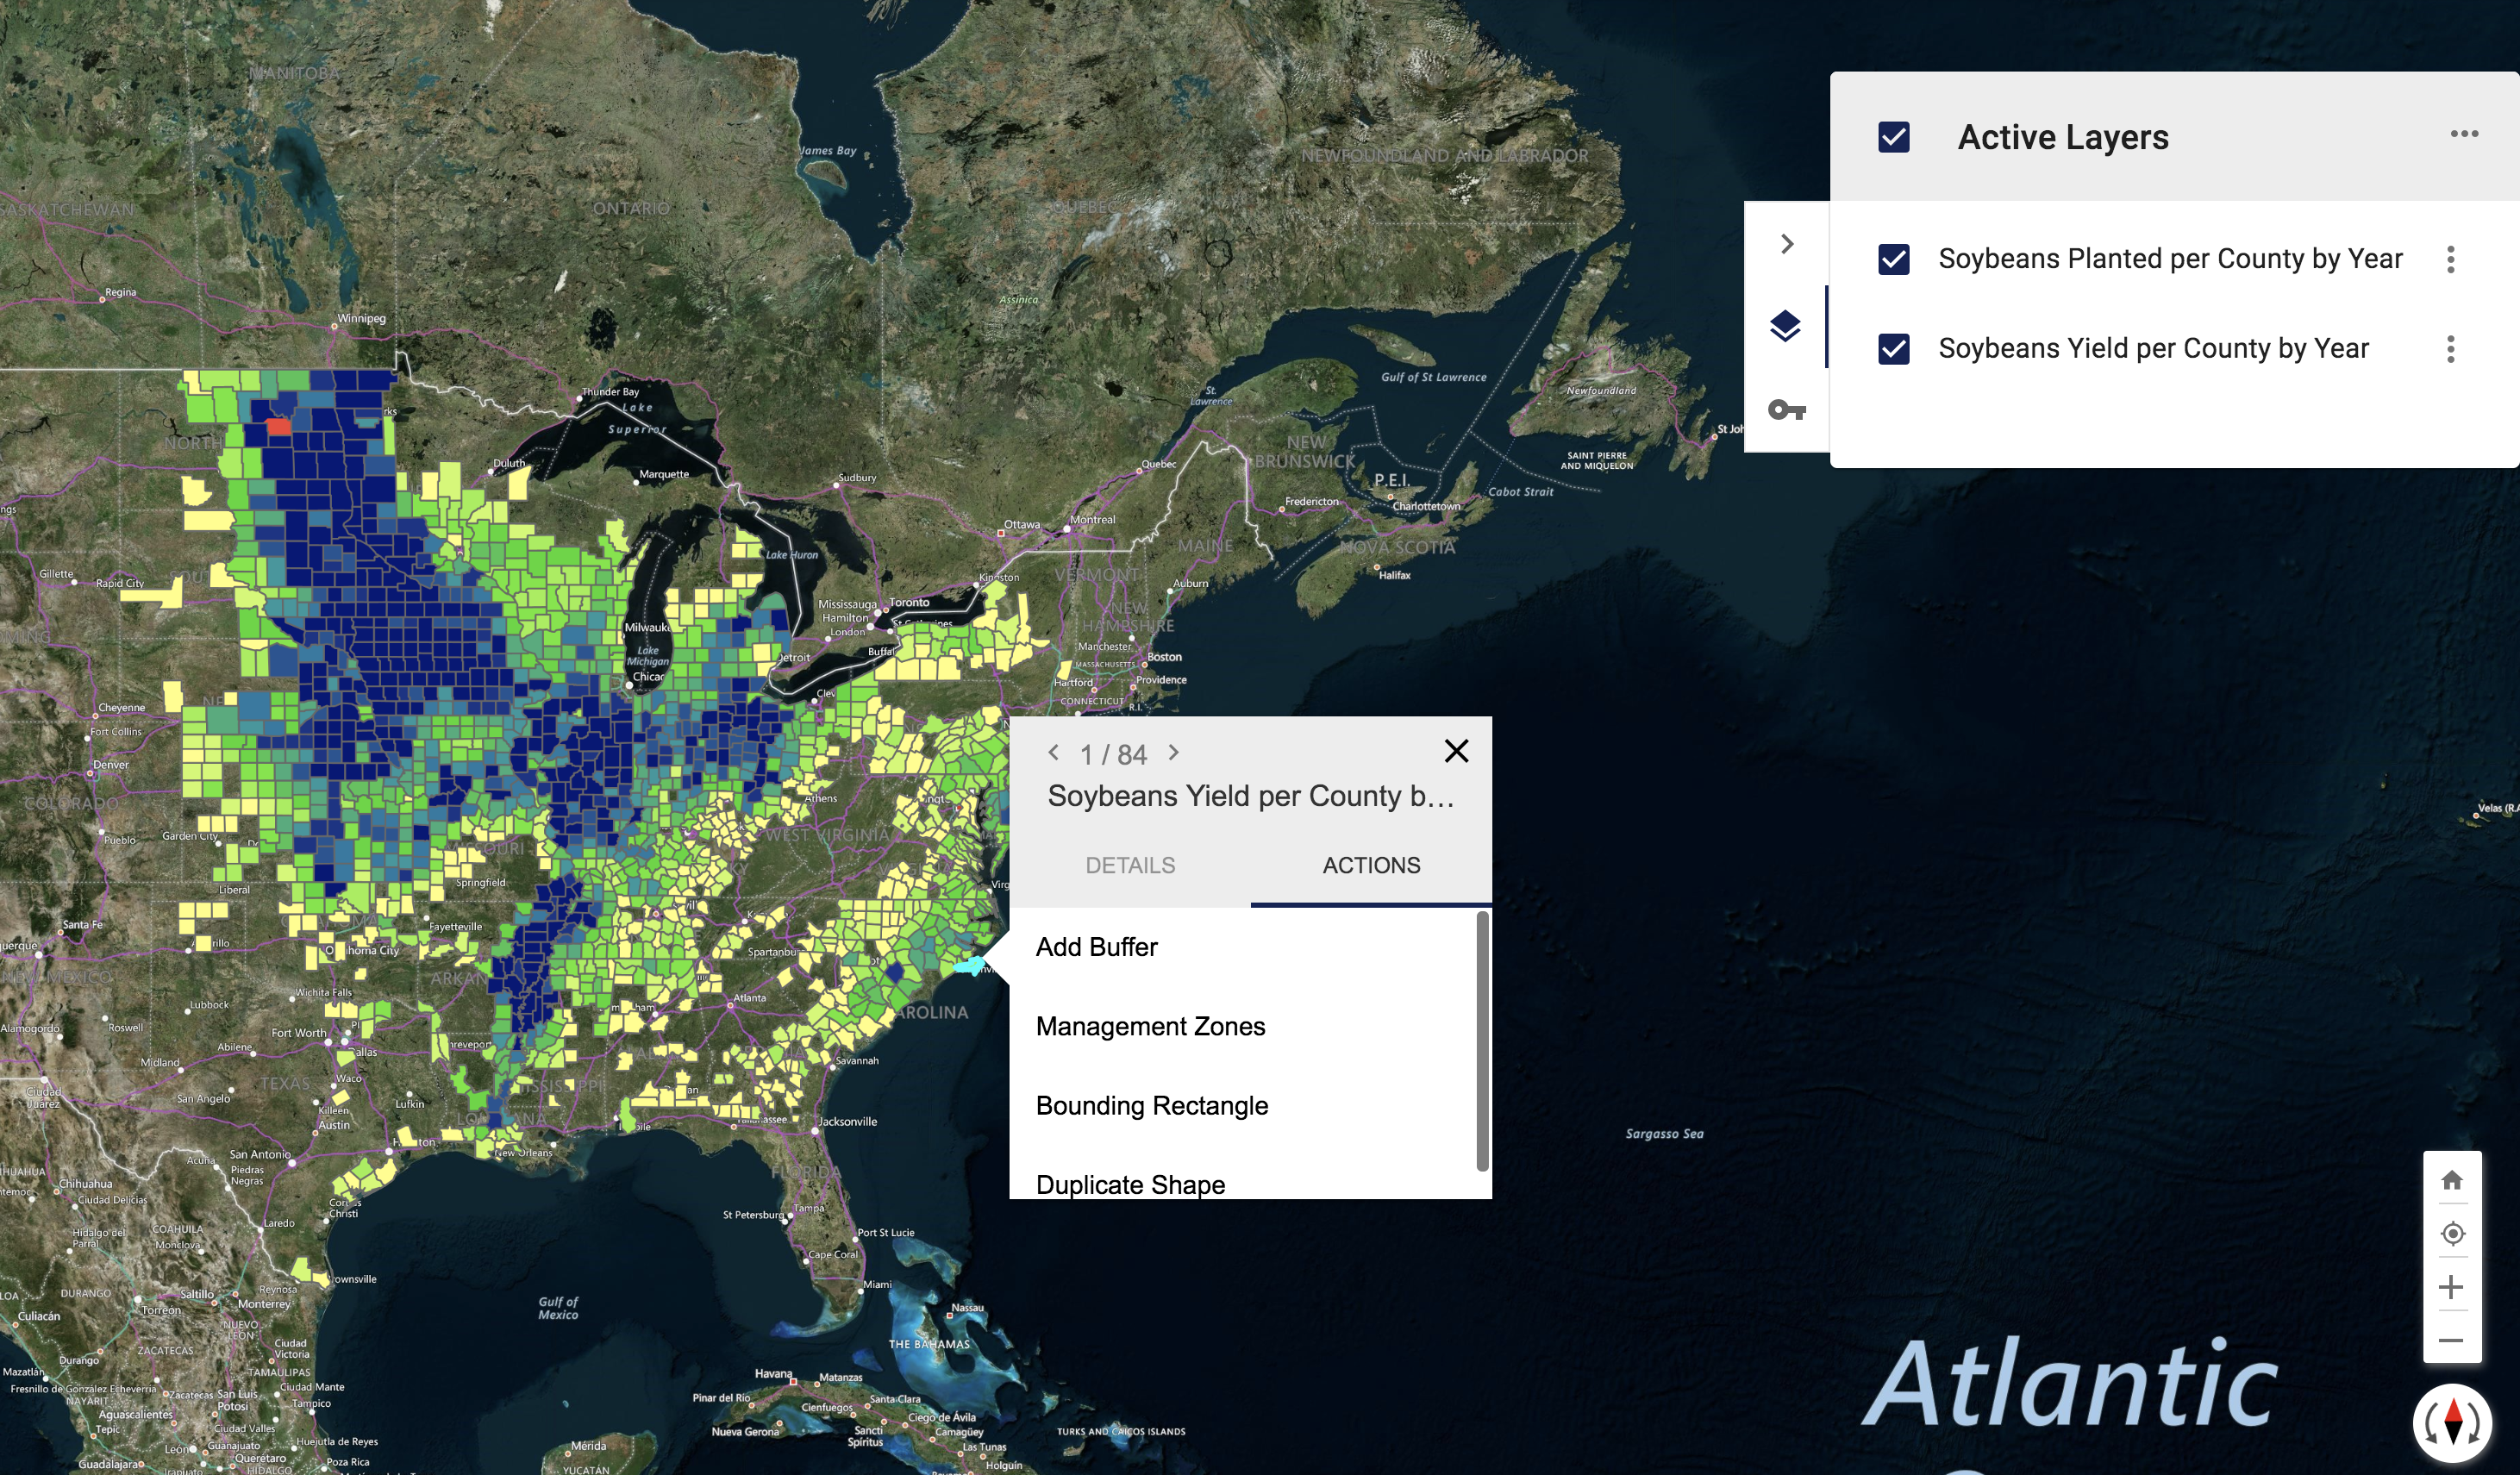This screenshot has height=1475, width=2520.
Task: Toggle the Active Layers master checkbox
Action: pos(1893,137)
